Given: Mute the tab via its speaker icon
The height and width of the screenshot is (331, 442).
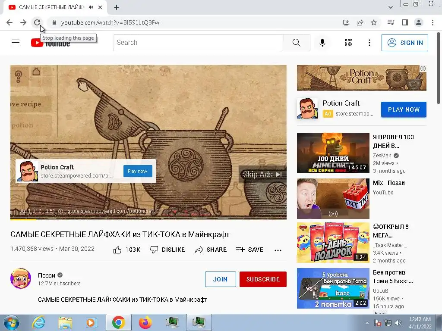Looking at the screenshot, I should [91, 7].
